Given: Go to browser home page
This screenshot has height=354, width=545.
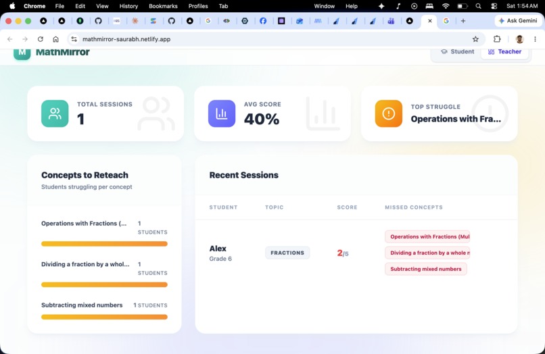Looking at the screenshot, I should [x=55, y=39].
